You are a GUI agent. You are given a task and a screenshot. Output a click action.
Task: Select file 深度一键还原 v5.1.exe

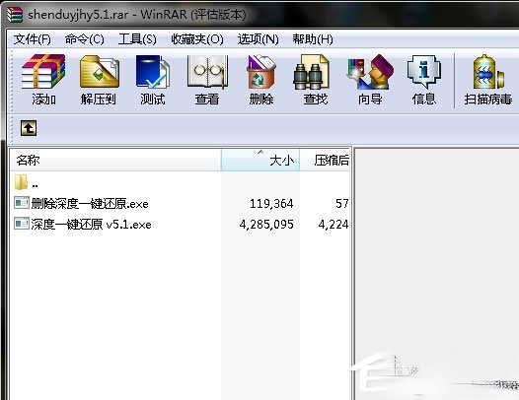point(91,225)
